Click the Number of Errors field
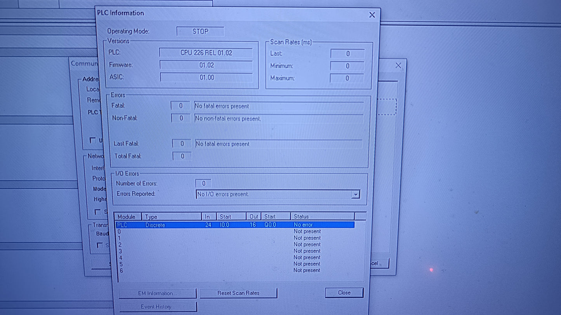The image size is (561, 315). pos(203,183)
